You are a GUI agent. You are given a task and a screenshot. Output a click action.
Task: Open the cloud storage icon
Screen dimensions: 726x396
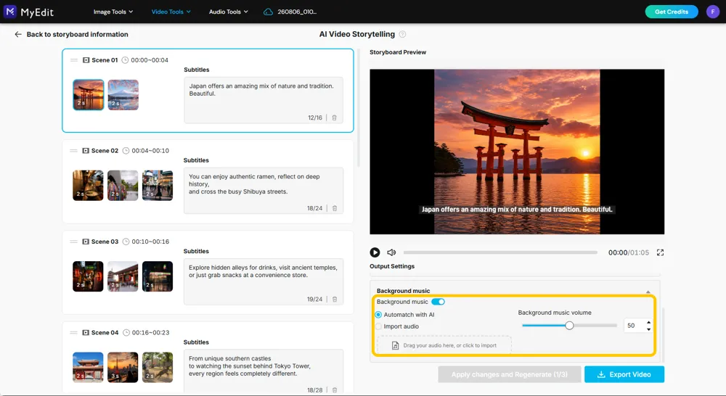(x=268, y=12)
